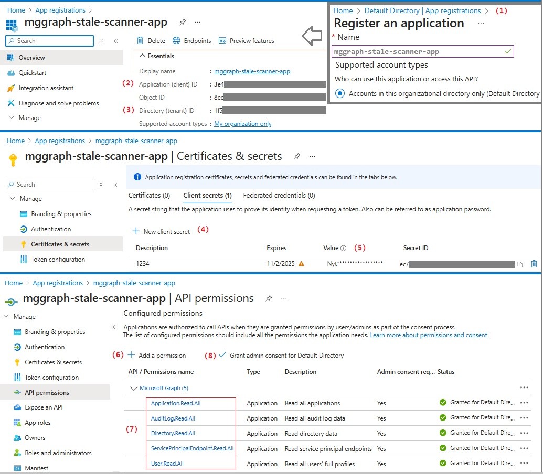
Task: Switch to the Certificates (0) tab
Action: point(149,196)
